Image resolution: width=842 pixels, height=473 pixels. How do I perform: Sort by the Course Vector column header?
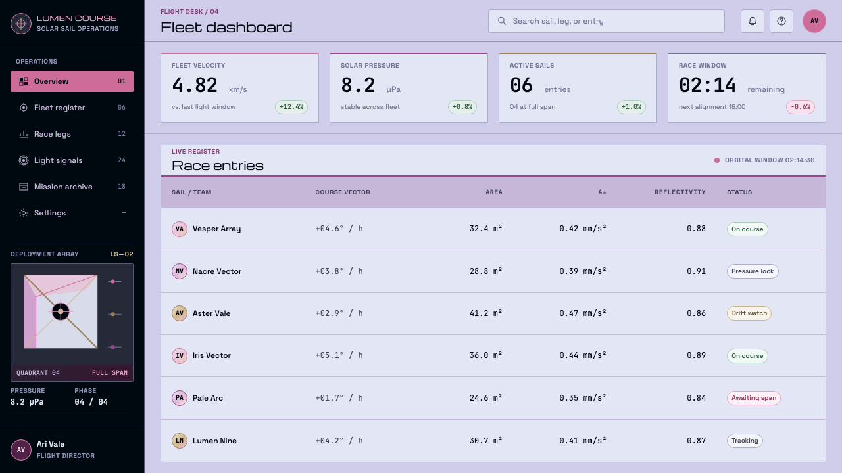coord(343,192)
